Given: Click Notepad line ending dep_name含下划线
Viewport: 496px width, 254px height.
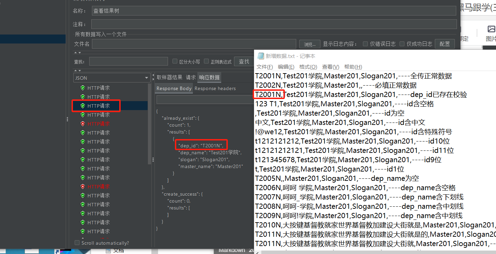Looking at the screenshot, I should 359,197.
